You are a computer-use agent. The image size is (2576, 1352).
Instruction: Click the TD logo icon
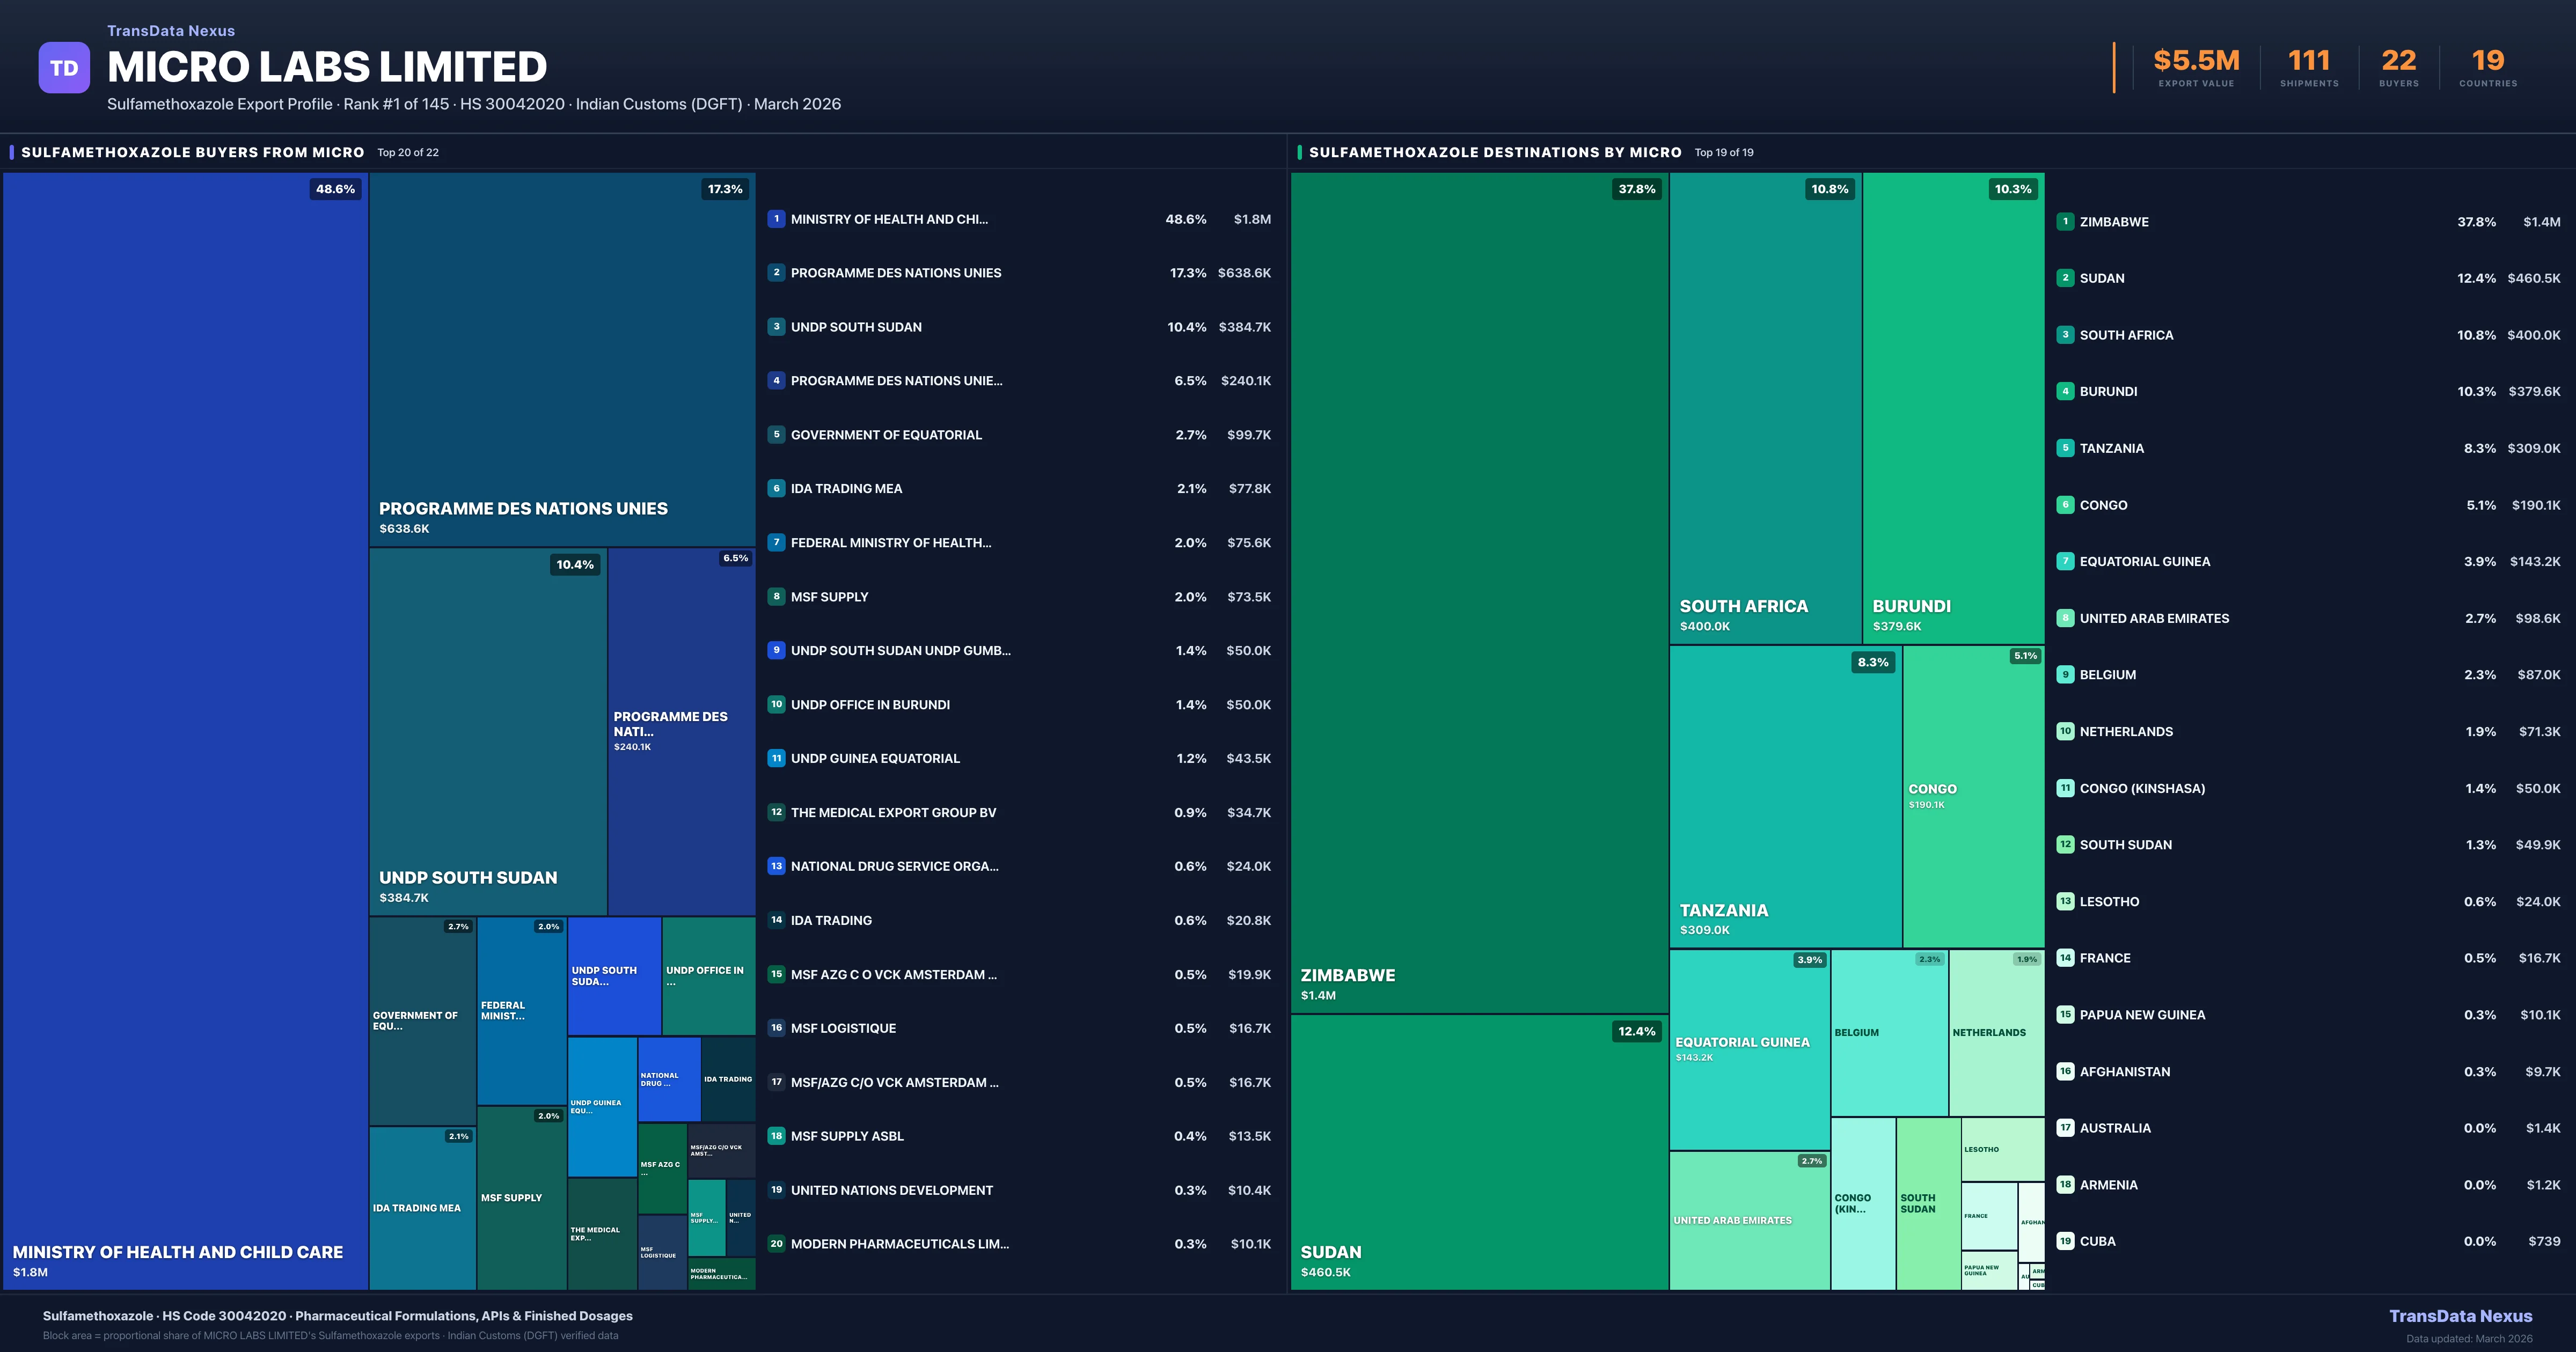64,67
